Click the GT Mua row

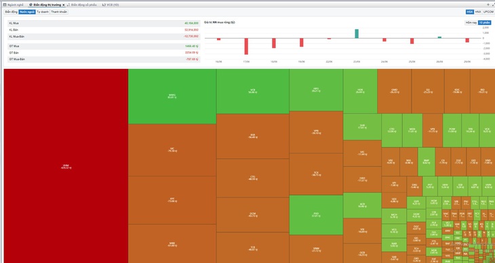click(104, 46)
